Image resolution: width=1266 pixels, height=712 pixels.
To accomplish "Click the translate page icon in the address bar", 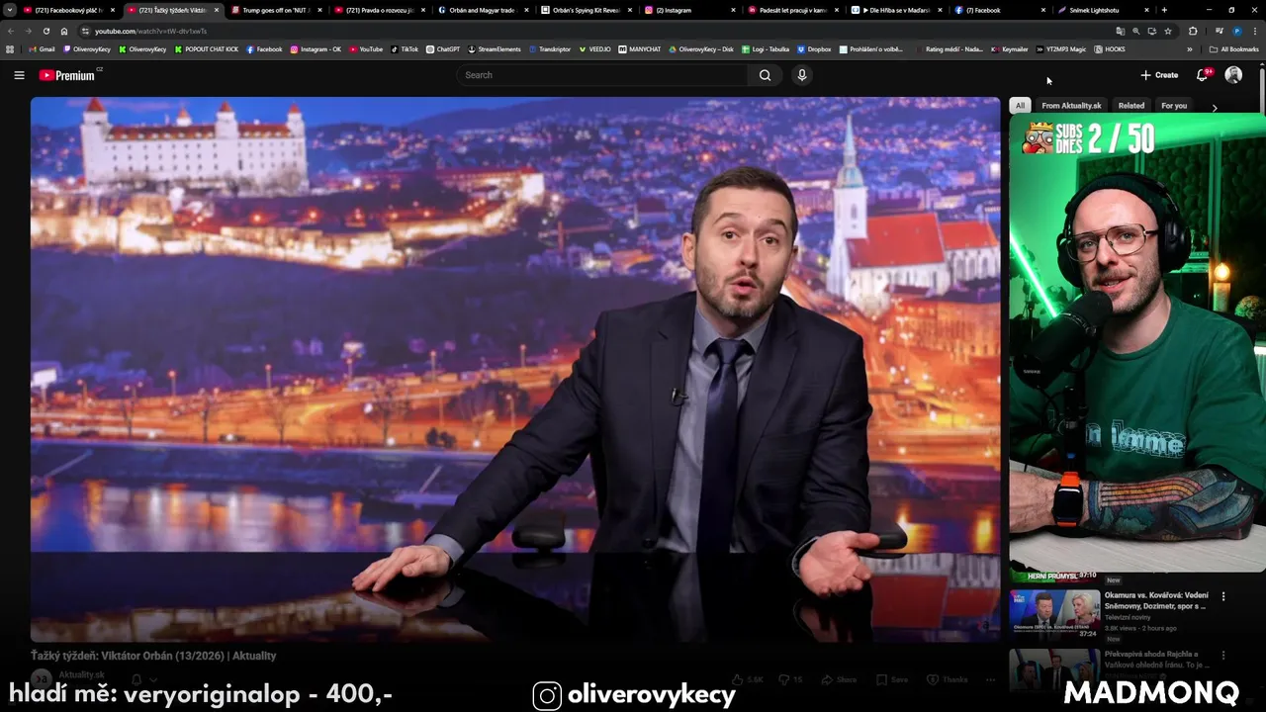I will [x=1120, y=31].
